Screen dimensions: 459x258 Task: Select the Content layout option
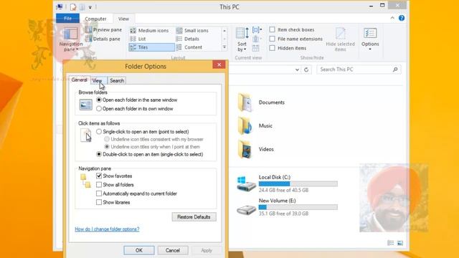point(189,47)
